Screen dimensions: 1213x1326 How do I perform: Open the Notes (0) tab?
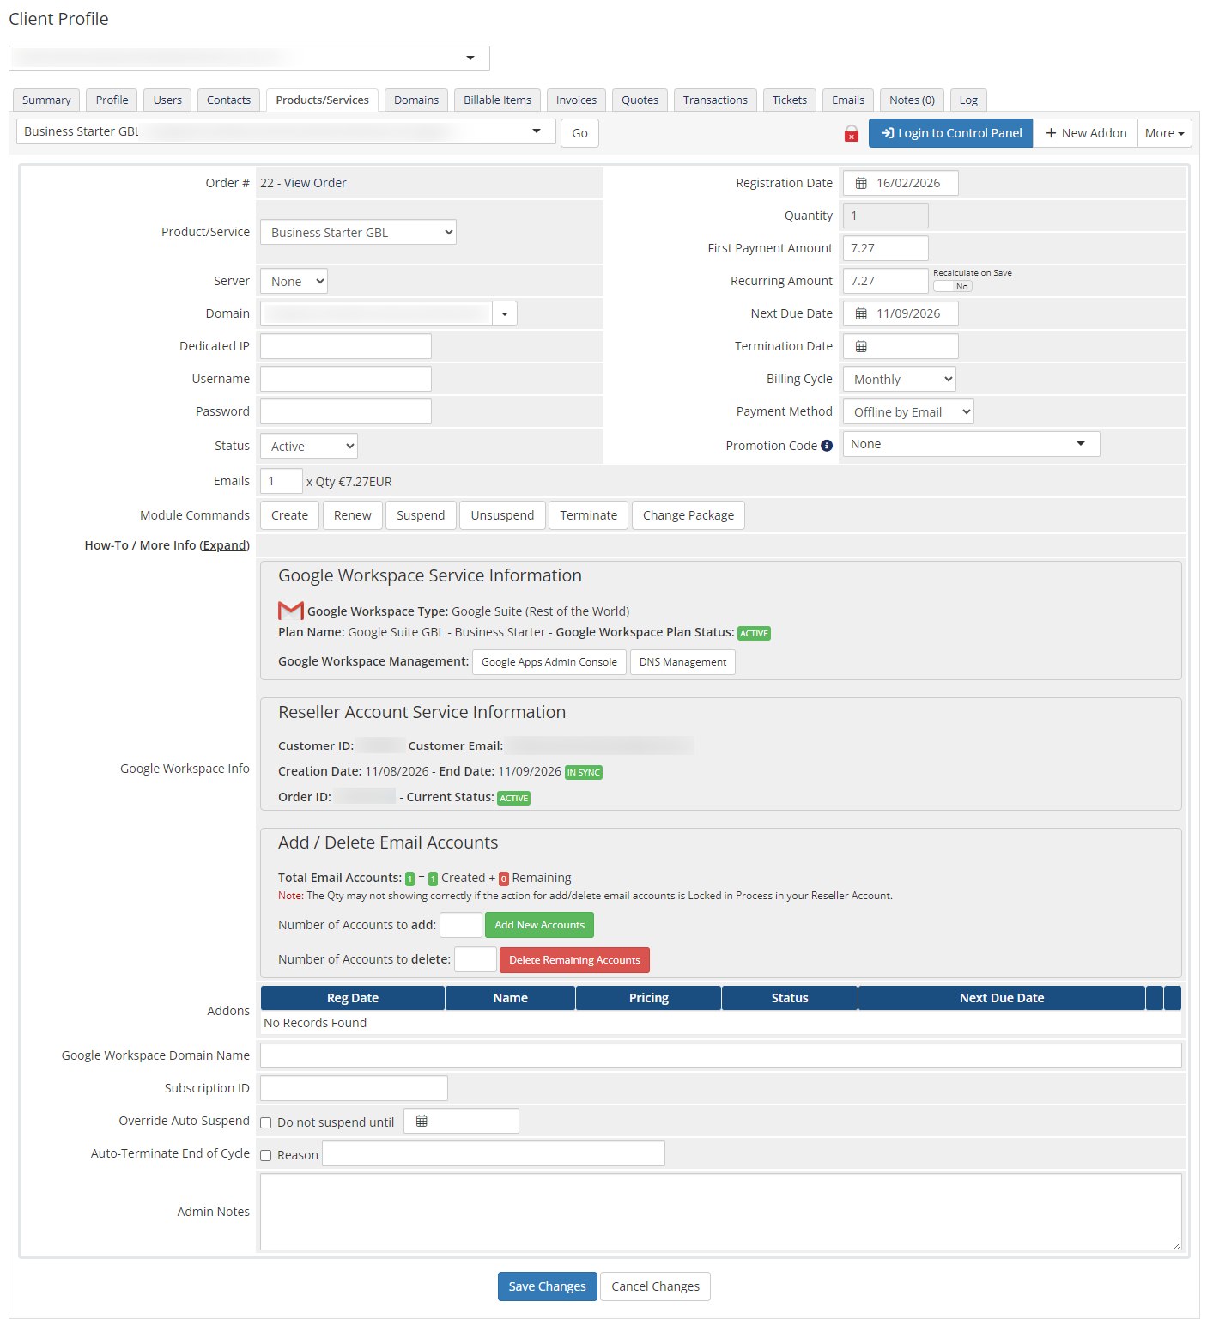912,100
